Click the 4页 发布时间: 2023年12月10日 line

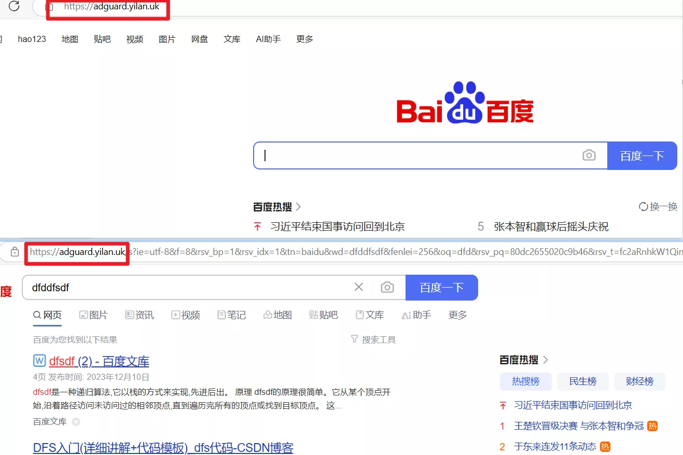(x=91, y=377)
